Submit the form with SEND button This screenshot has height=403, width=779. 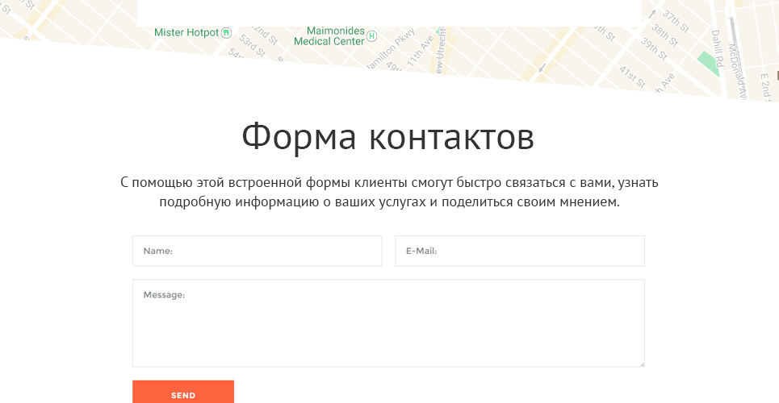pyautogui.click(x=183, y=393)
